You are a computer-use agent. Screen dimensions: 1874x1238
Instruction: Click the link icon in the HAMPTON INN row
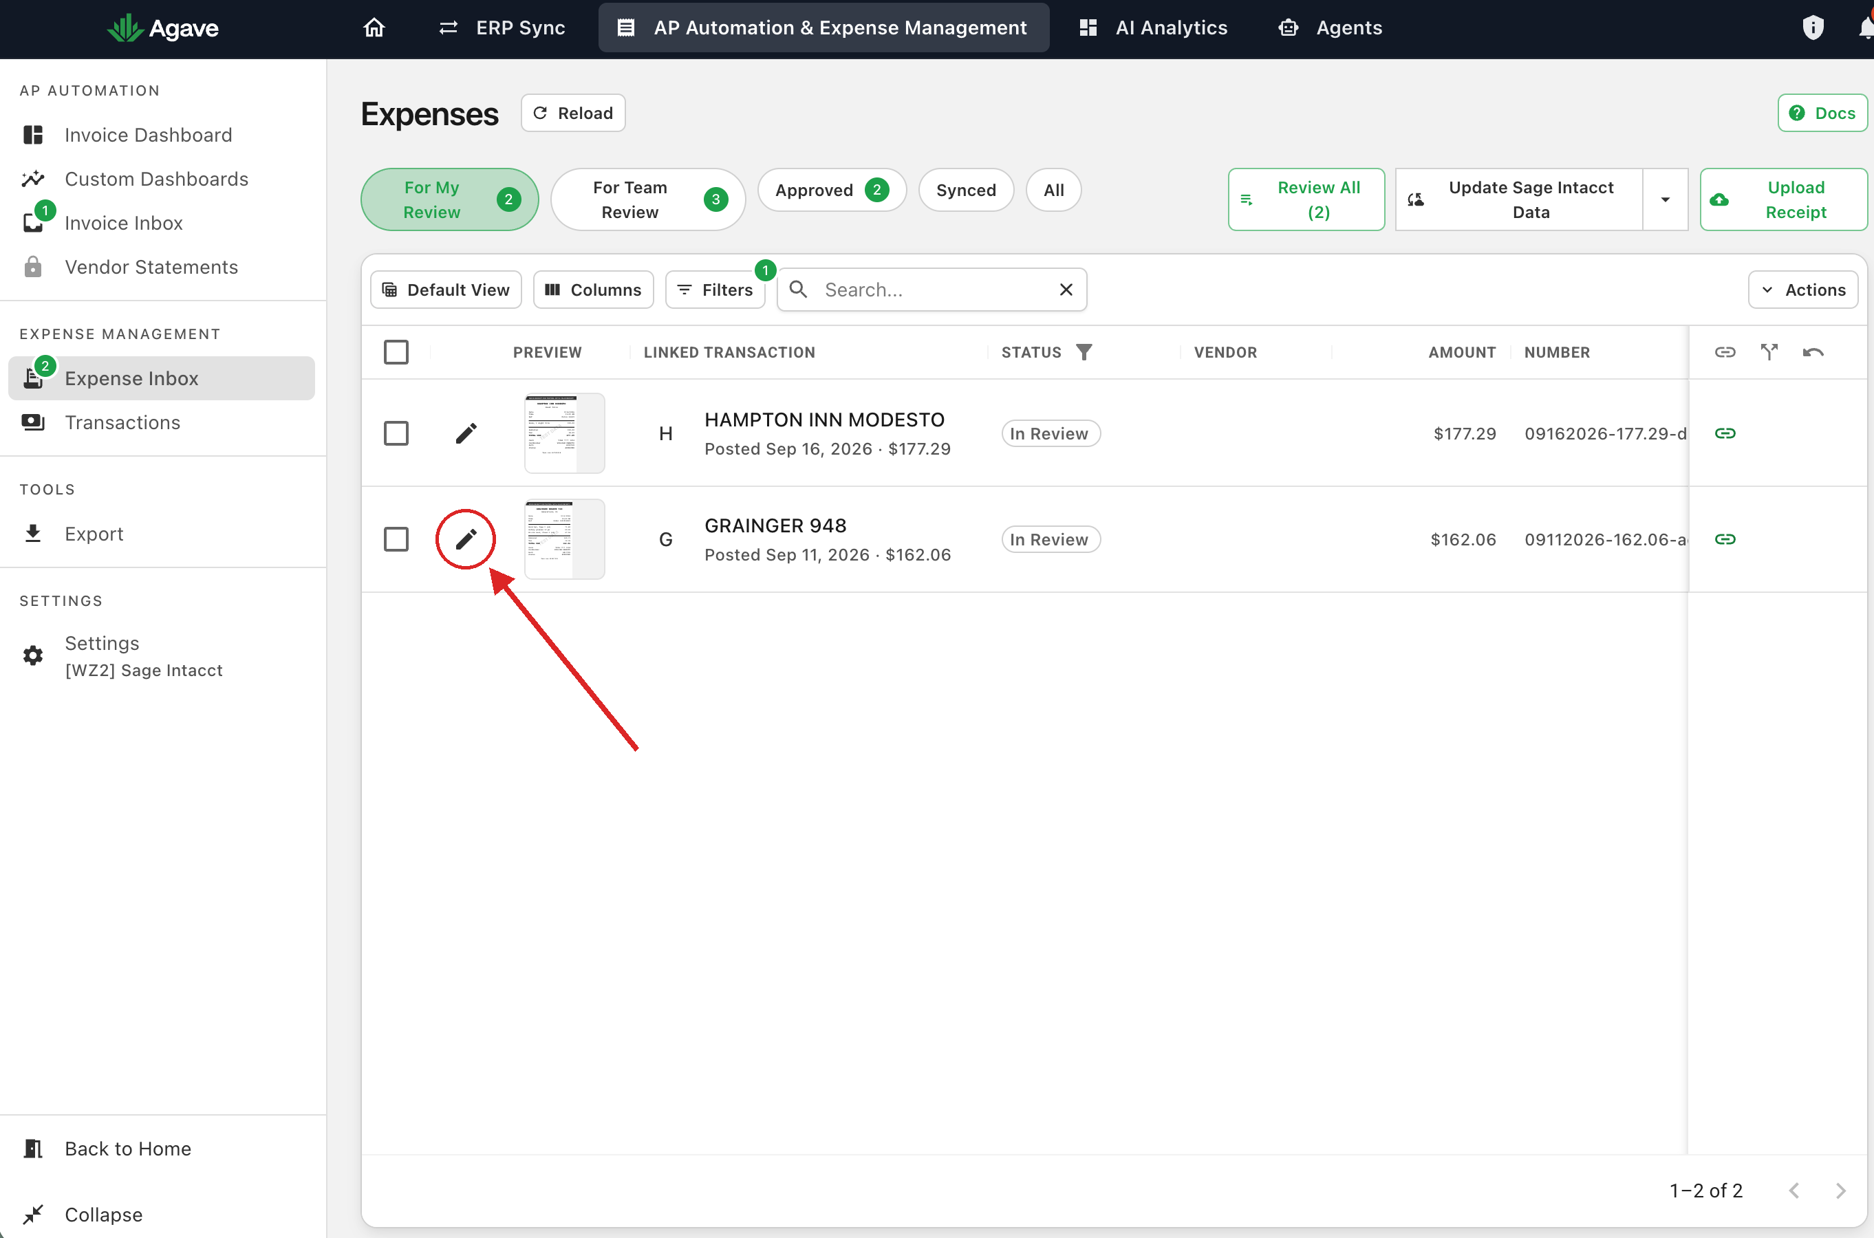[1725, 433]
